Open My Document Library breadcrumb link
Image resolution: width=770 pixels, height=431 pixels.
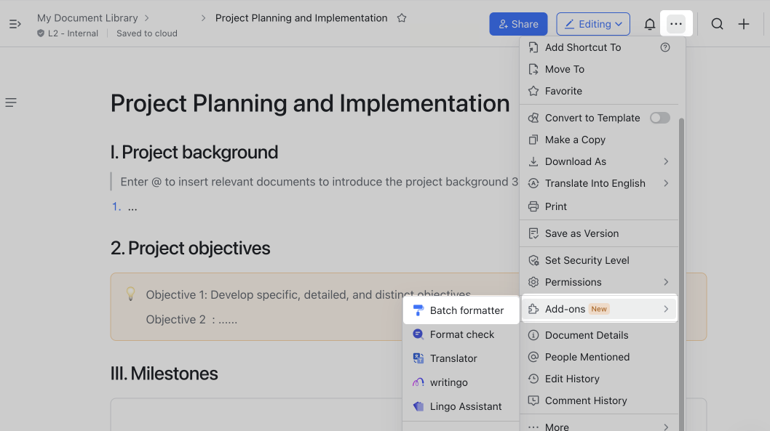[87, 17]
